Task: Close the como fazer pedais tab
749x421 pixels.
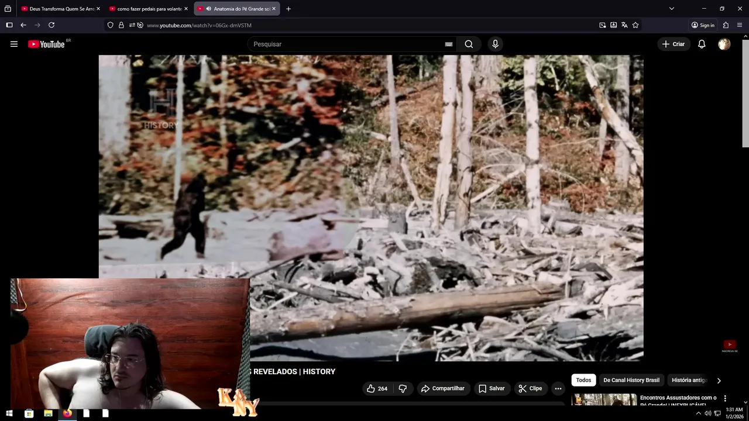Action: pos(186,9)
